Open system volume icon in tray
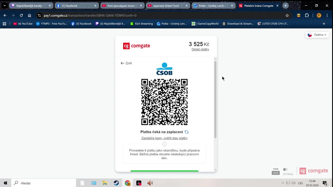Image resolution: width=333 pixels, height=187 pixels. point(294,183)
